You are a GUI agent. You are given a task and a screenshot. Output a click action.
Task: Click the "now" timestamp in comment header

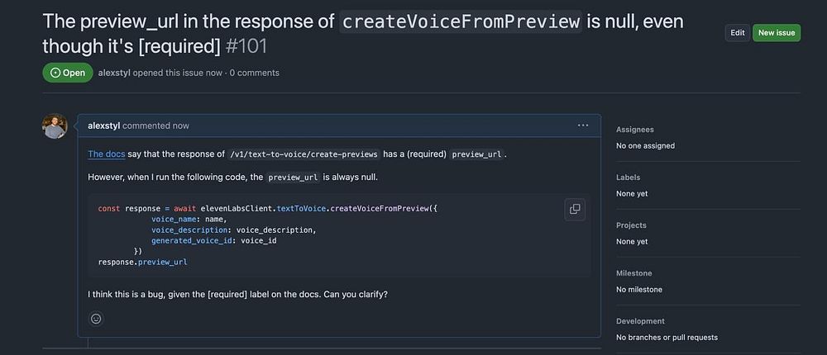[x=181, y=125]
